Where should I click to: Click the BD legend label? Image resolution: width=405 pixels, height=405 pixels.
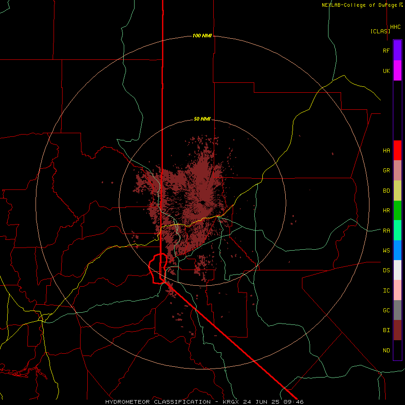click(x=386, y=191)
